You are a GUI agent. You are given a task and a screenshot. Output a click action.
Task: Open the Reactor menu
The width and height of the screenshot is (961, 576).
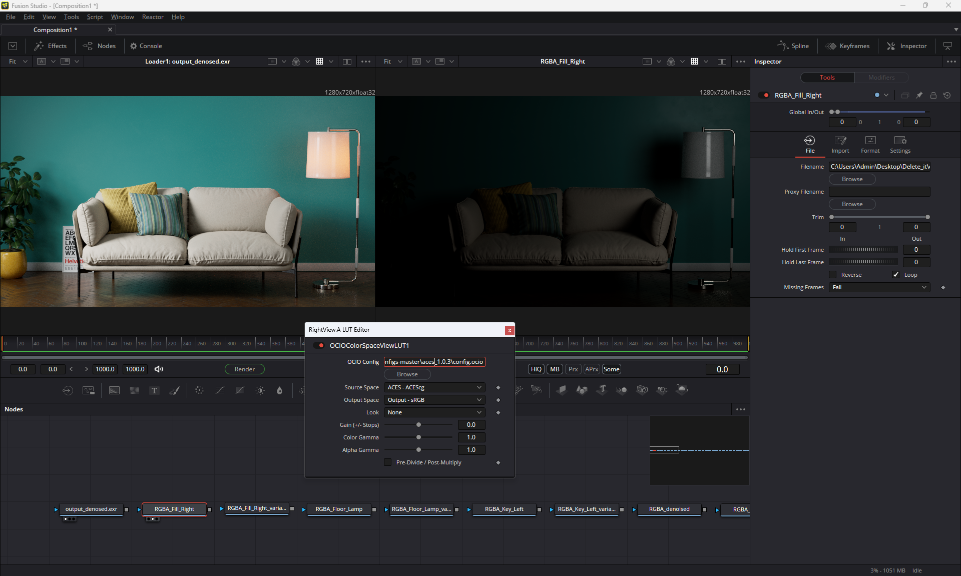click(x=153, y=17)
